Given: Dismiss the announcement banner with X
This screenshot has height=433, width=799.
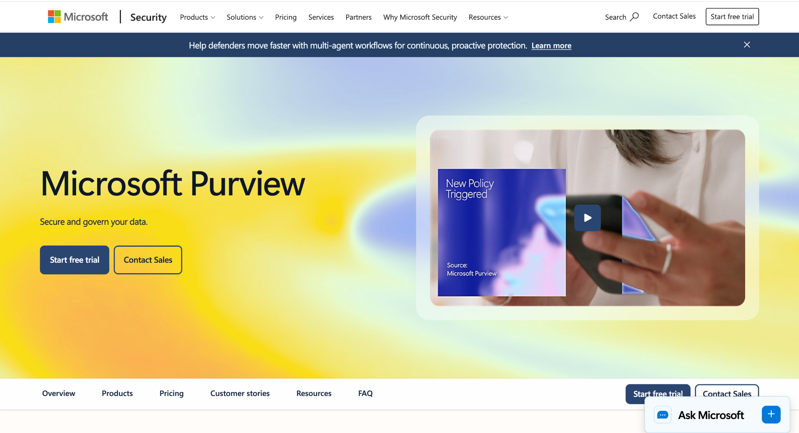Looking at the screenshot, I should [x=747, y=45].
